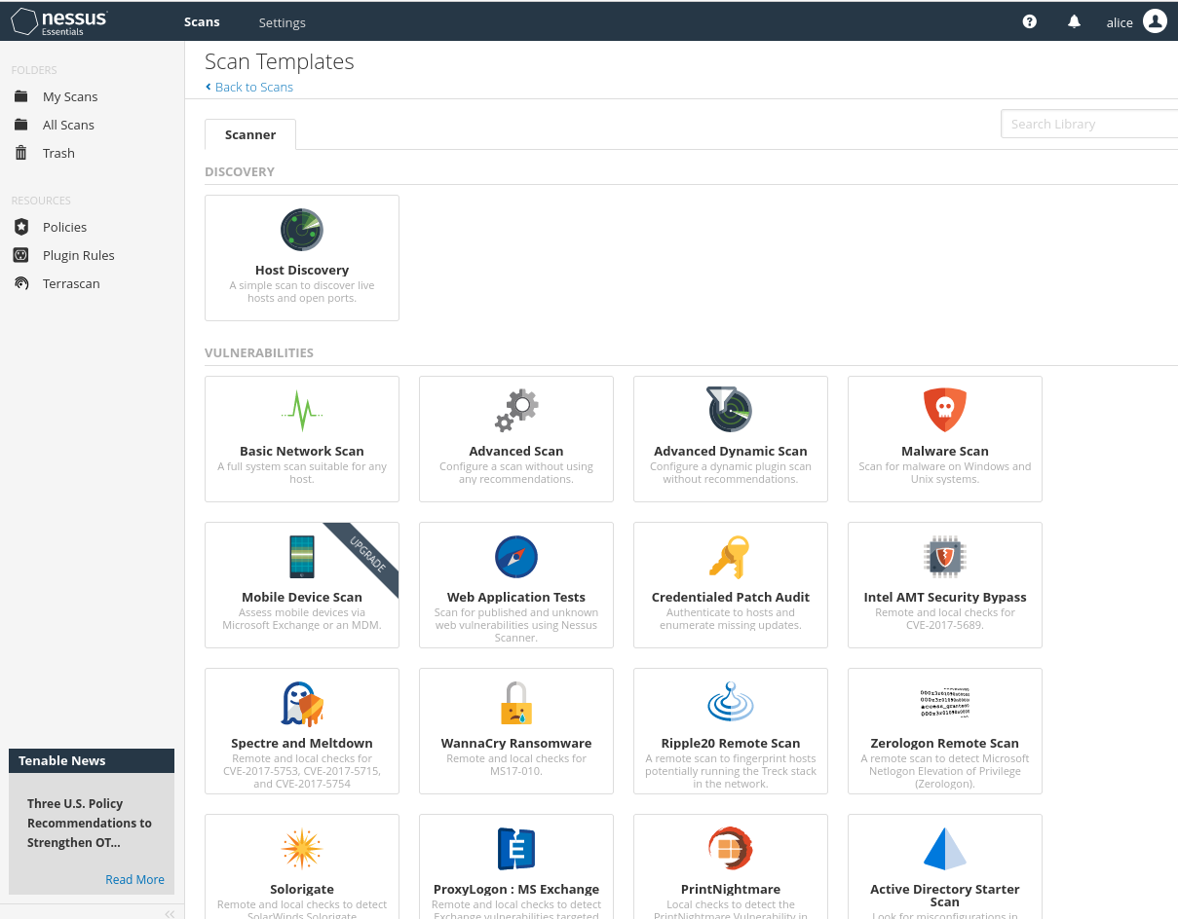Viewport: 1178px width, 919px height.
Task: Click the Tenable News panel header
Action: click(x=92, y=760)
